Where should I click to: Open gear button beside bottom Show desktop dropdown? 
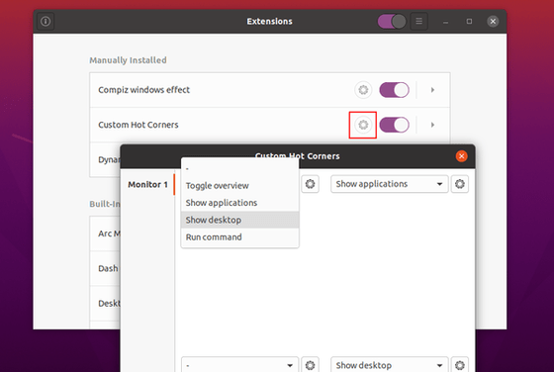point(460,365)
